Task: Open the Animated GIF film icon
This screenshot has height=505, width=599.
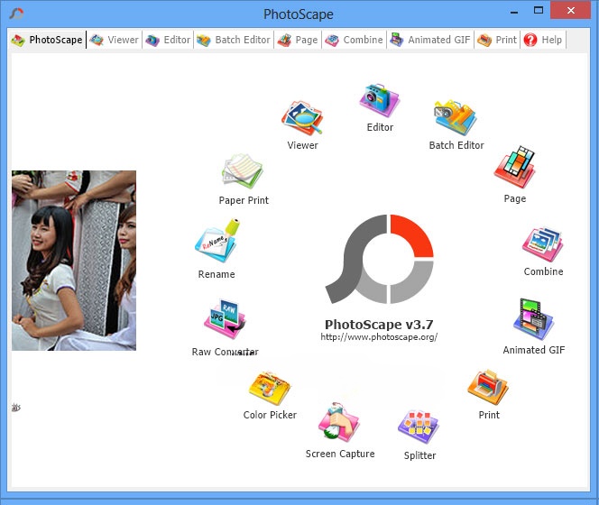Action: coord(534,320)
